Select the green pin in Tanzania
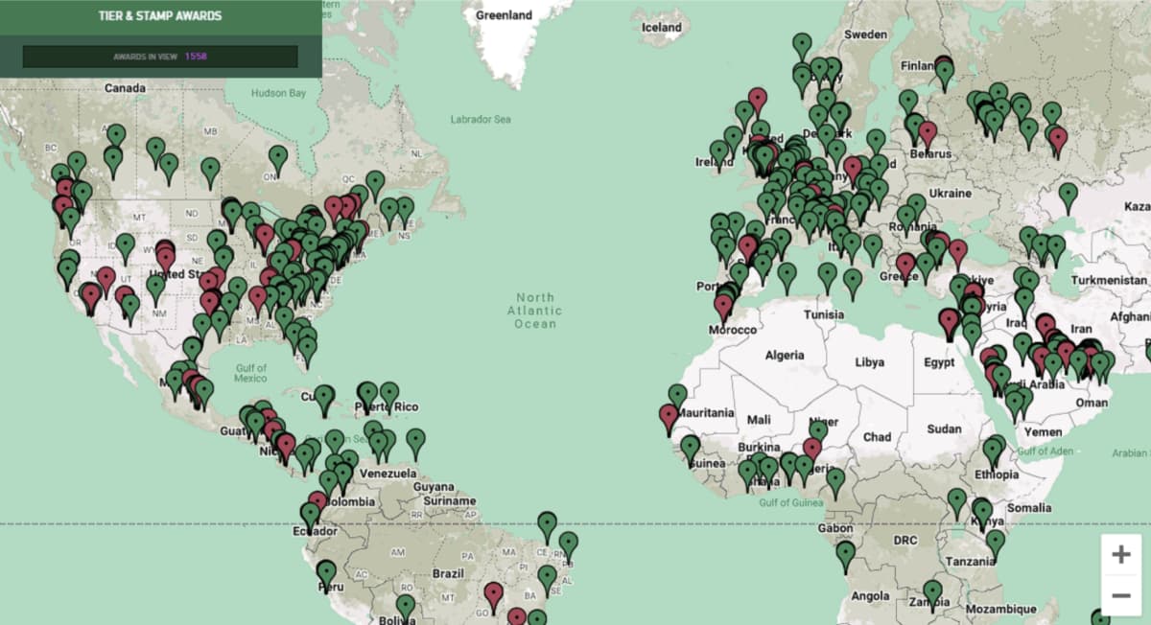 click(x=995, y=544)
